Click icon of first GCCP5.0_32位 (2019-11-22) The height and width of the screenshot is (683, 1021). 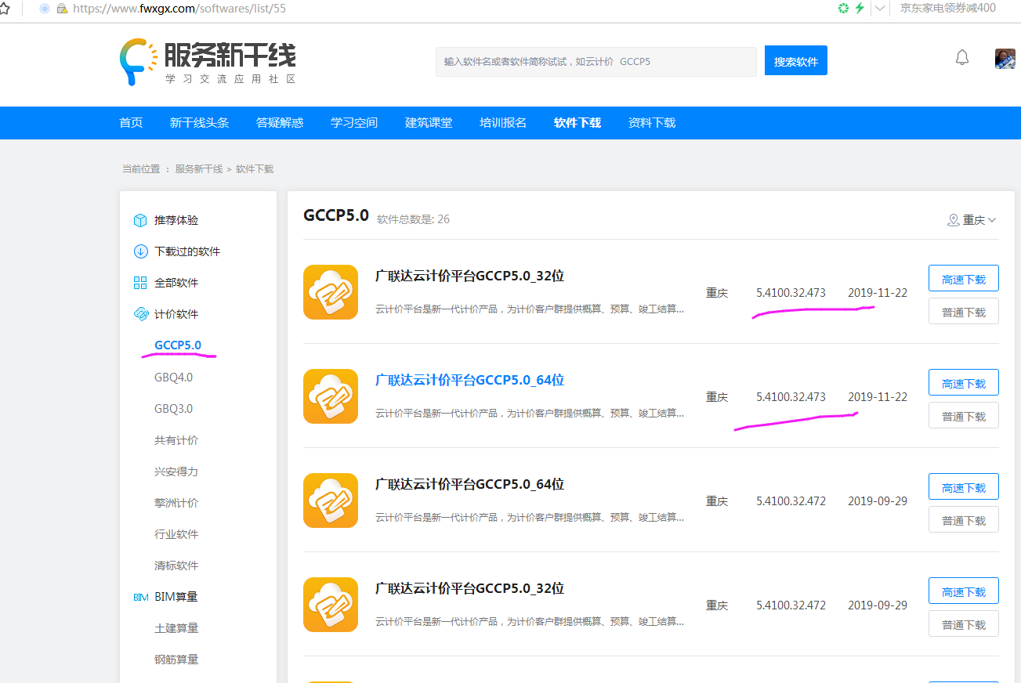[331, 292]
